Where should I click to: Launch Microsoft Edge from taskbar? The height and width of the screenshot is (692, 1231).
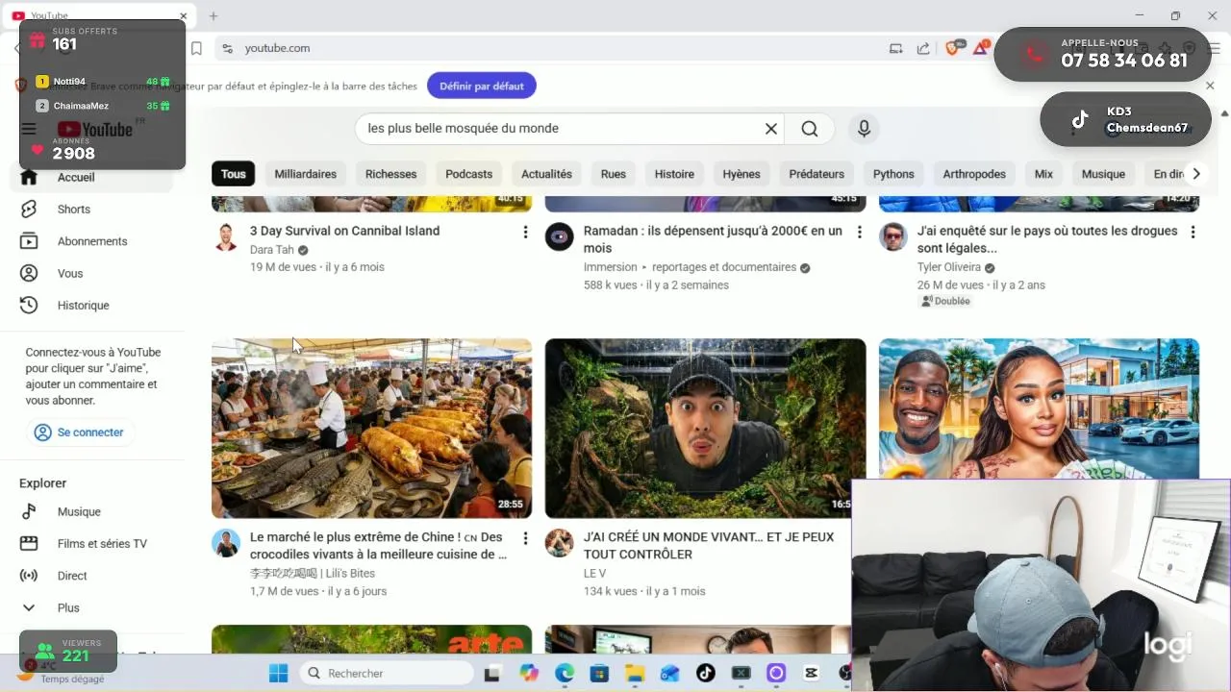(x=565, y=673)
